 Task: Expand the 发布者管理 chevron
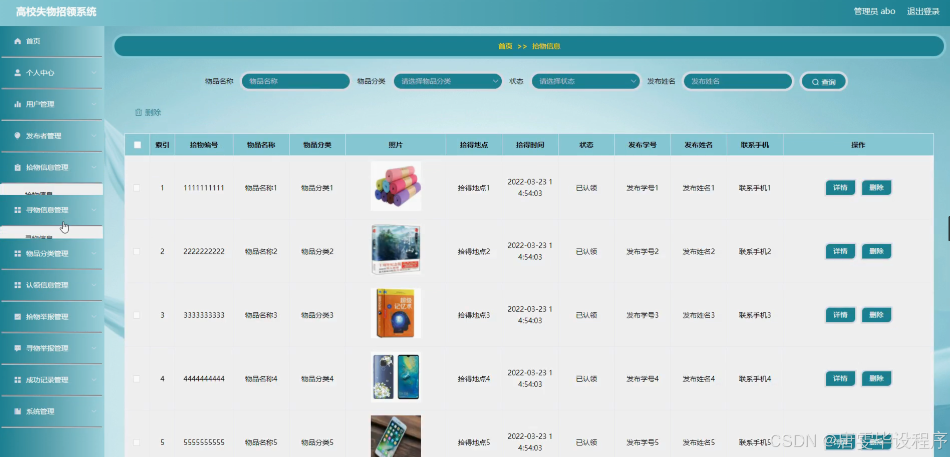coord(94,136)
